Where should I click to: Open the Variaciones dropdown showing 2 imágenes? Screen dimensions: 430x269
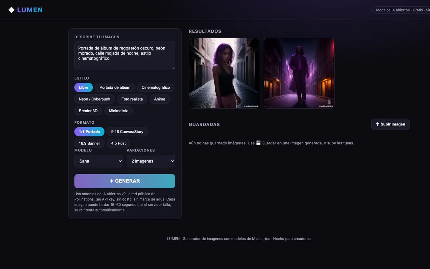pyautogui.click(x=151, y=161)
